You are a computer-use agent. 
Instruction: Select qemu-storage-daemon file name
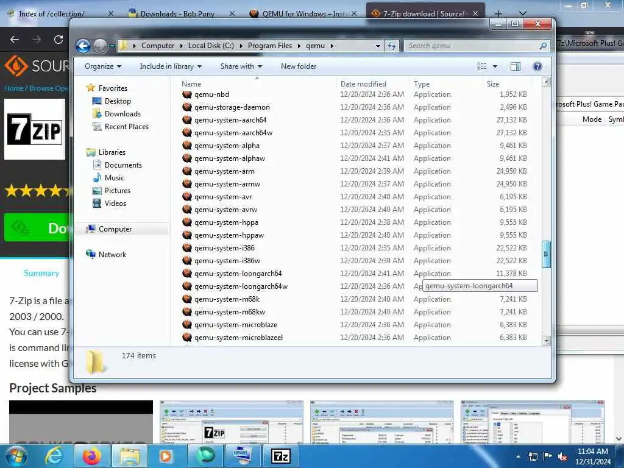(x=232, y=107)
